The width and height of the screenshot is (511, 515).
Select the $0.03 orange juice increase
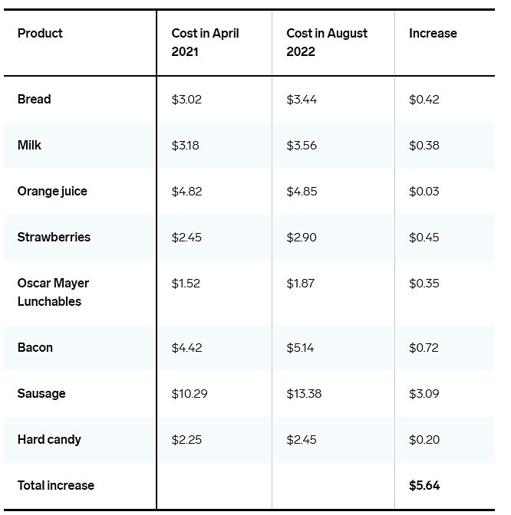pyautogui.click(x=424, y=191)
